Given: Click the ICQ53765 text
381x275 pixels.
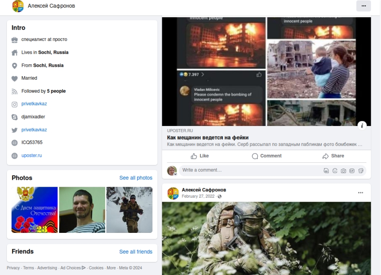Looking at the screenshot, I should click(x=32, y=143).
